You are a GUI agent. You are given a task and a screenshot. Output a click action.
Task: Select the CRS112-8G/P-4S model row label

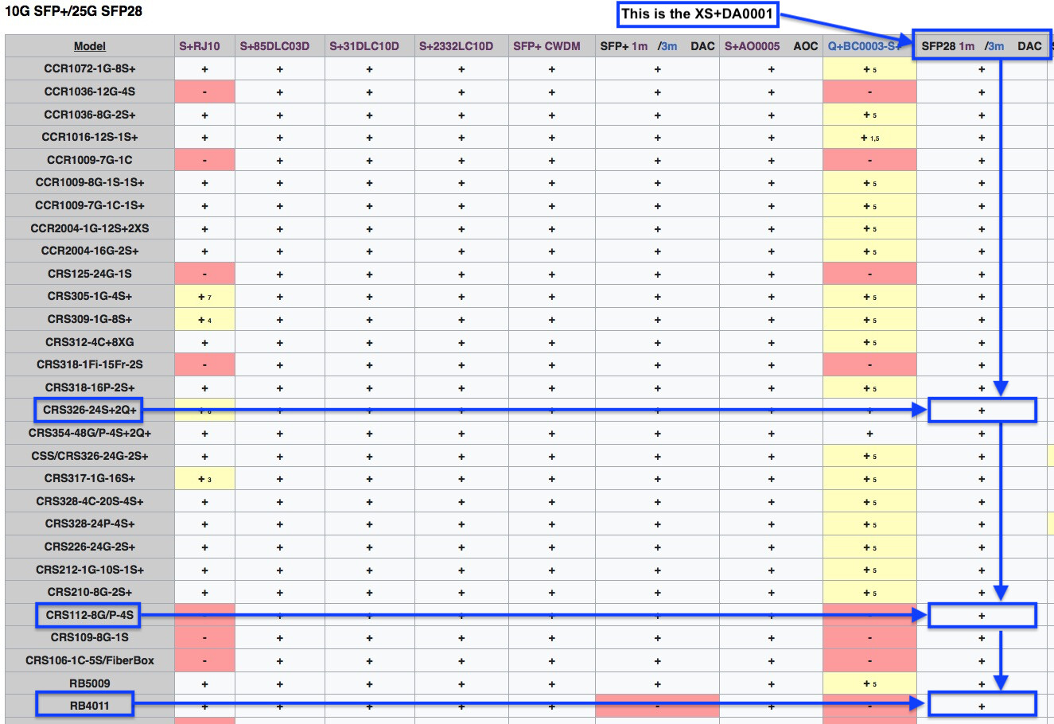click(x=90, y=615)
